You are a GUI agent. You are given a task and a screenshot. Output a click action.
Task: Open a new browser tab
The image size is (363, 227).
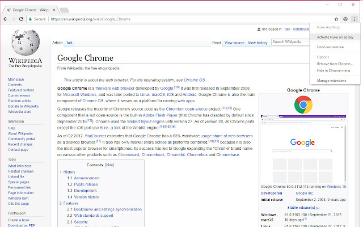64,10
